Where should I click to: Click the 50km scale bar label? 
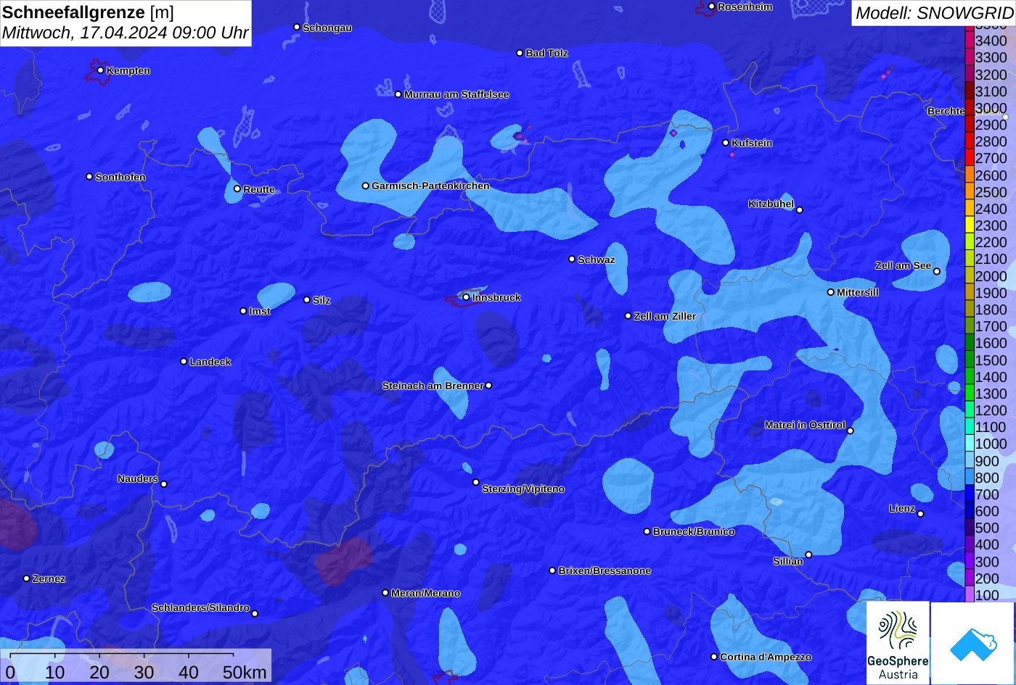point(245,672)
